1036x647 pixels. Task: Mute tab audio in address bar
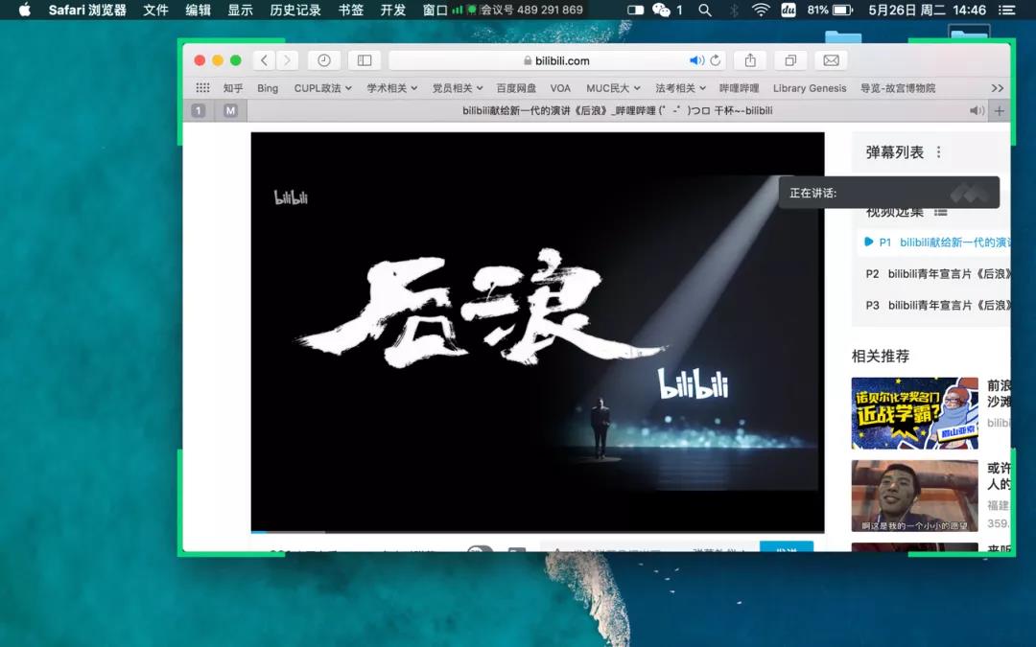click(695, 60)
